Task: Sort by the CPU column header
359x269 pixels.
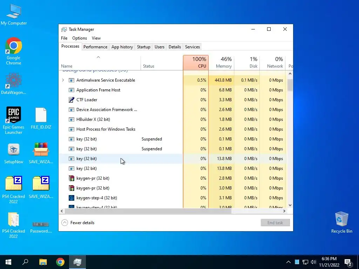Action: (x=196, y=62)
